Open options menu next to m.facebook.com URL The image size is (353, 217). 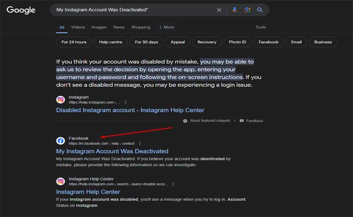(140, 143)
